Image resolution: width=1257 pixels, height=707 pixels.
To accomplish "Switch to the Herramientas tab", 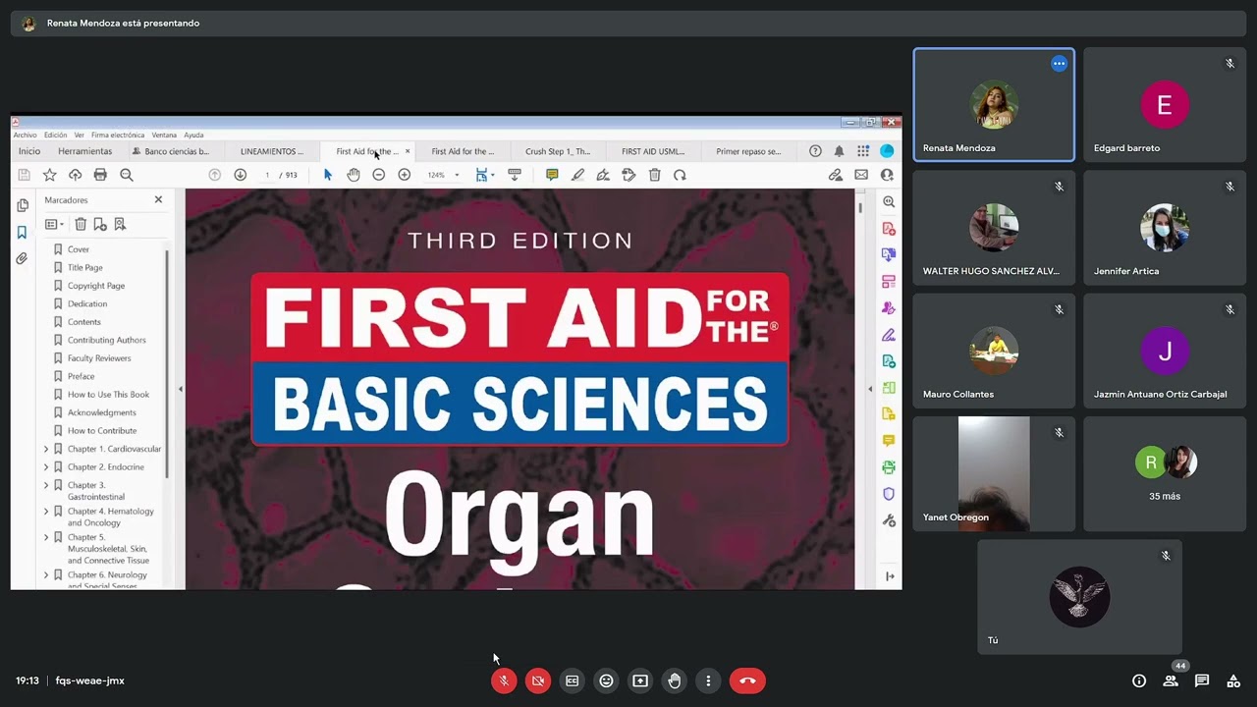I will click(85, 151).
